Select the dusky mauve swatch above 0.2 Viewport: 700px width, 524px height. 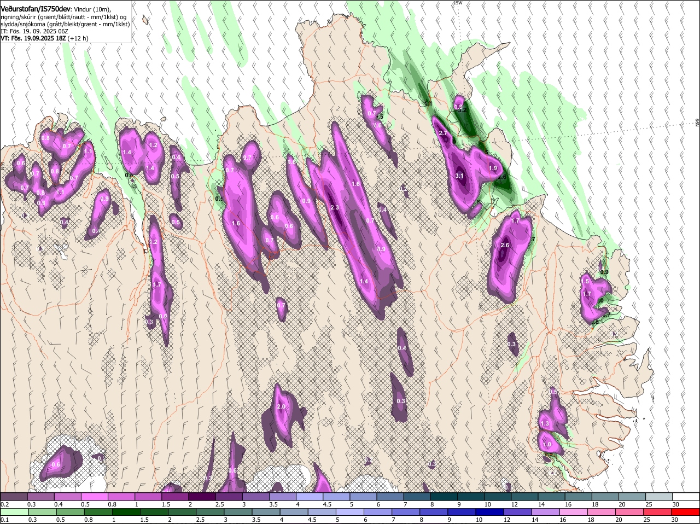pyautogui.click(x=14, y=497)
